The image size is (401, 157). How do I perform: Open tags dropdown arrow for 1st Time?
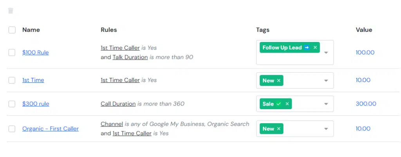point(326,80)
